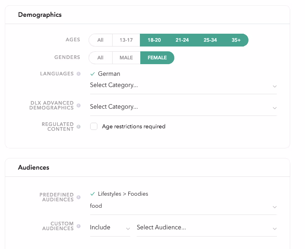Click the Languages info icon
The image size is (305, 249).
click(x=79, y=74)
